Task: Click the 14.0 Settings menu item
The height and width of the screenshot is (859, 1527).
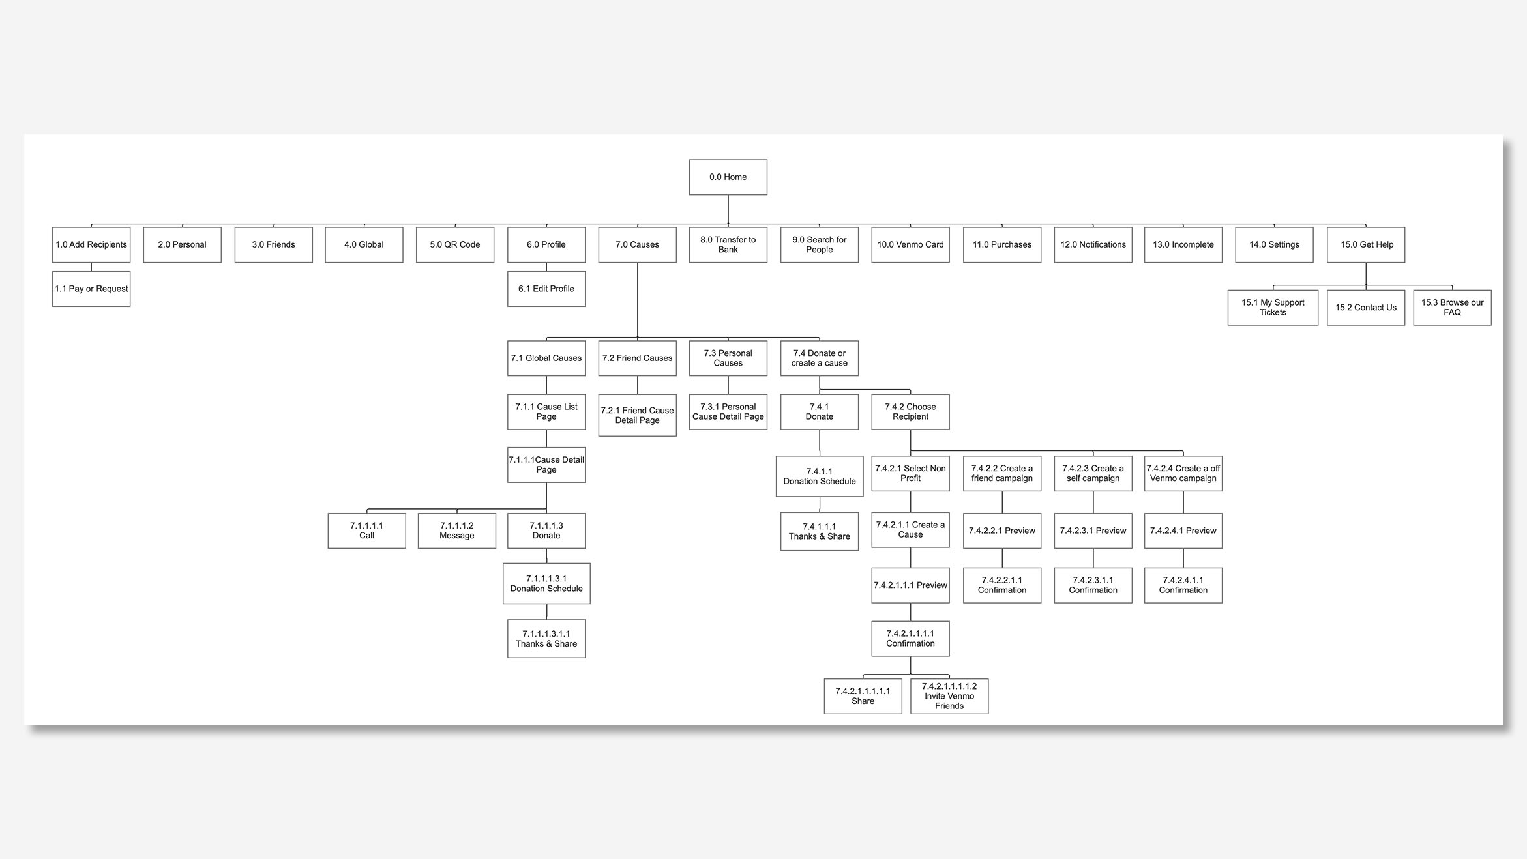Action: pyautogui.click(x=1277, y=244)
